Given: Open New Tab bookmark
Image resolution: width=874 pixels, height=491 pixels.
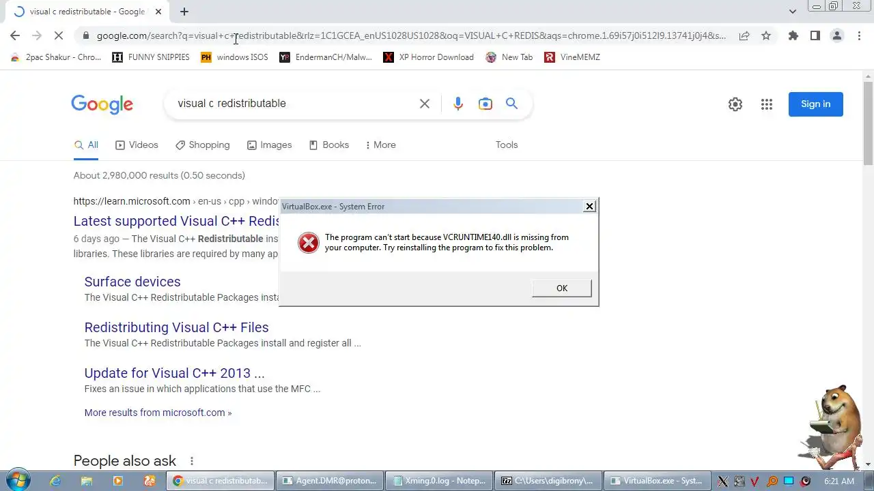Looking at the screenshot, I should tap(509, 57).
